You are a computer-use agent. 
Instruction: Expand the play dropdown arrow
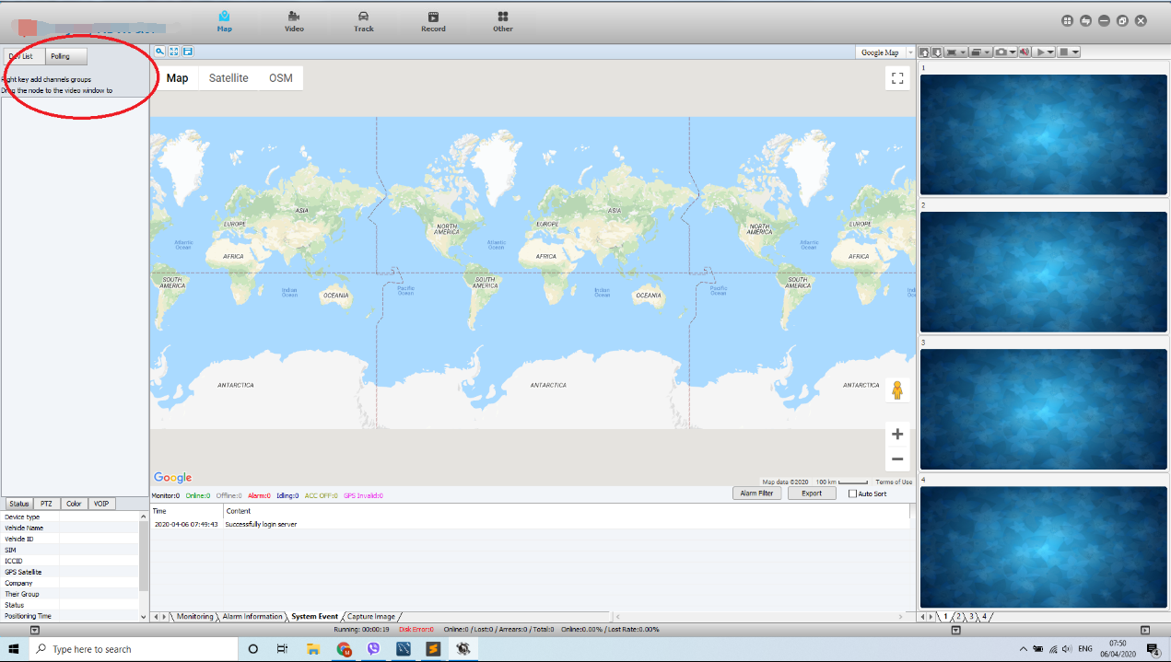click(1051, 52)
